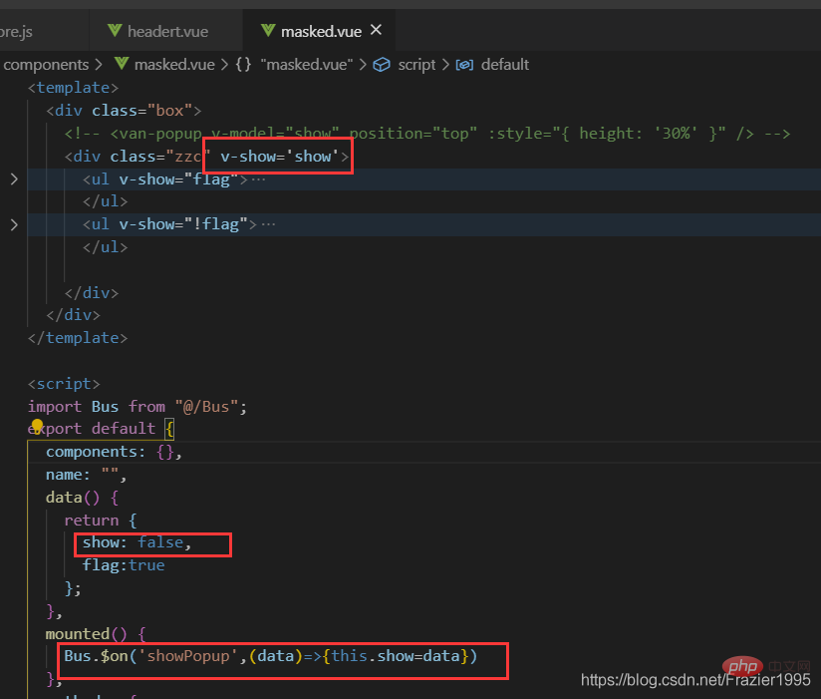This screenshot has width=821, height=699.
Task: Click the Vue icon in the breadcrumb
Action: pyautogui.click(x=122, y=64)
